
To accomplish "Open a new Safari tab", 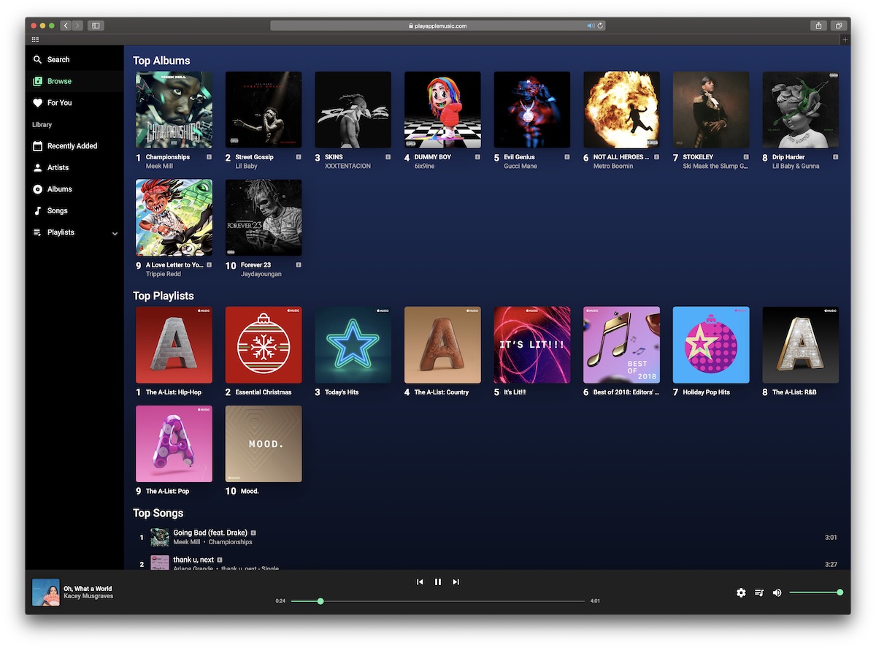I will [845, 39].
